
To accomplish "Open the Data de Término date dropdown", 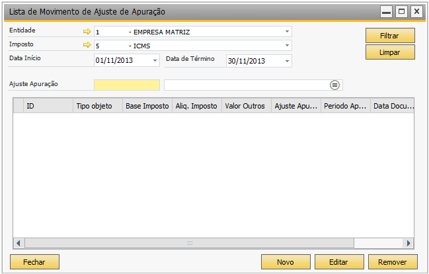I will coord(287,61).
